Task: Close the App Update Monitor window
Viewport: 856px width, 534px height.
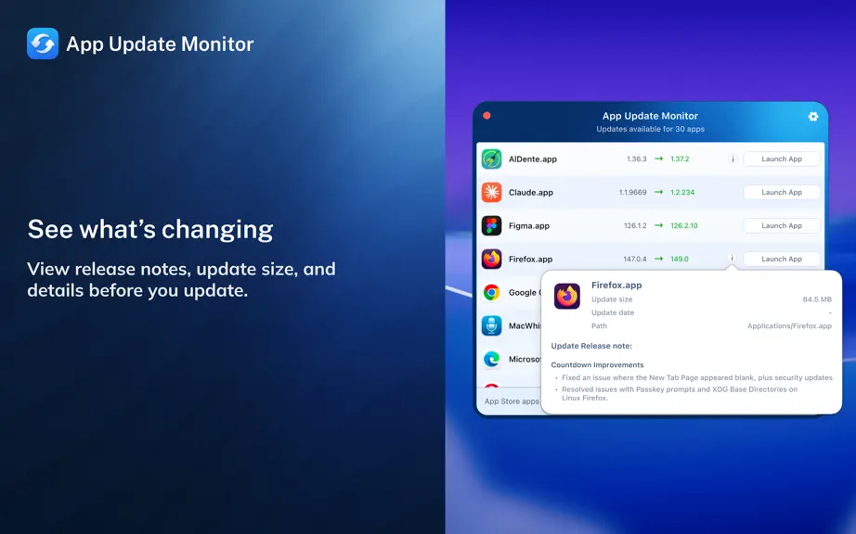Action: point(486,116)
